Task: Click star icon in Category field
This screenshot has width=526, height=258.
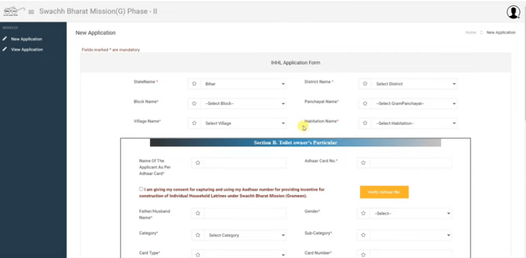Action: [198, 235]
